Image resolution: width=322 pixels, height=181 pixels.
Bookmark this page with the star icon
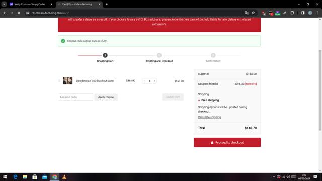[253, 13]
